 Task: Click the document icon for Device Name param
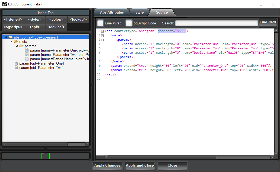tap(27, 59)
